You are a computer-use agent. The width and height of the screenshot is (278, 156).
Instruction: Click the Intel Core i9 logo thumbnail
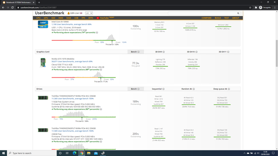click(43, 24)
